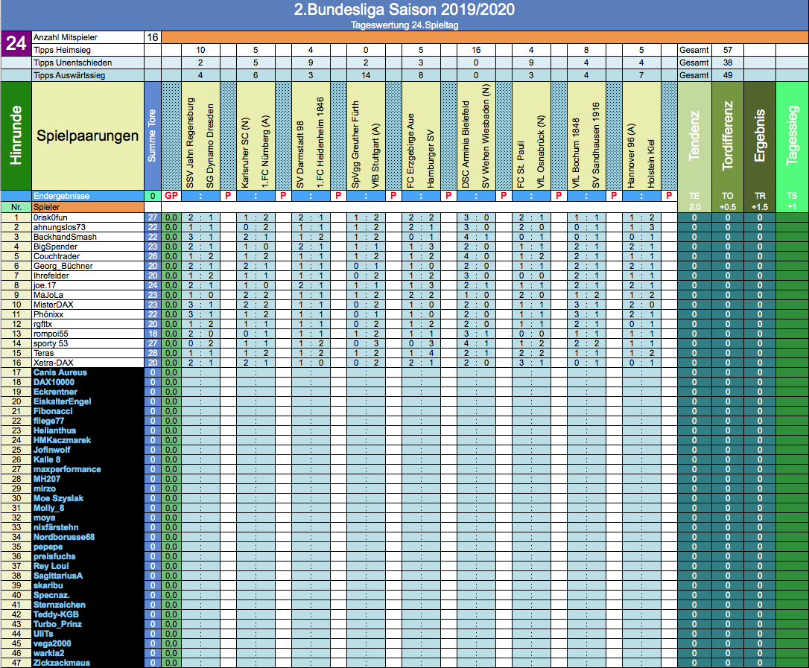Select player name 'BigSpender'
The image size is (809, 668).
[x=55, y=246]
